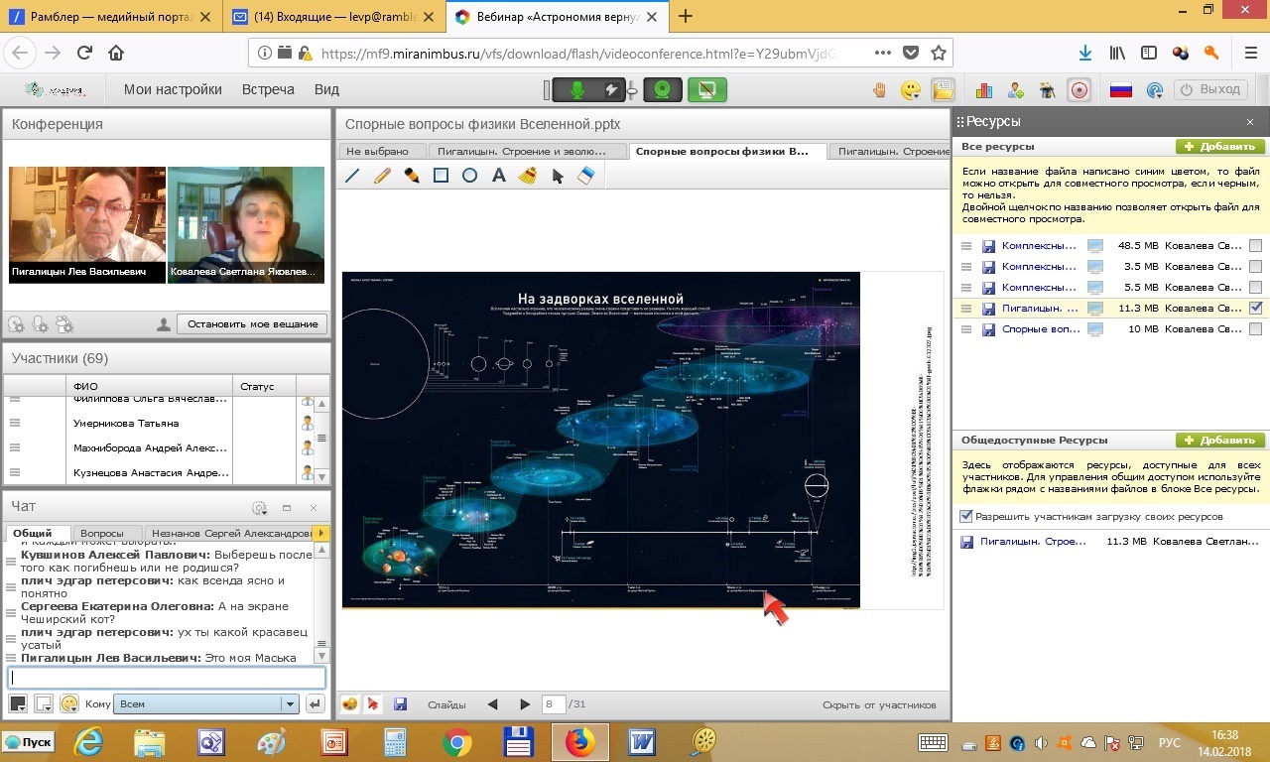Screen dimensions: 1270x762
Task: Open Microsoft Word from the taskbar
Action: (x=642, y=741)
